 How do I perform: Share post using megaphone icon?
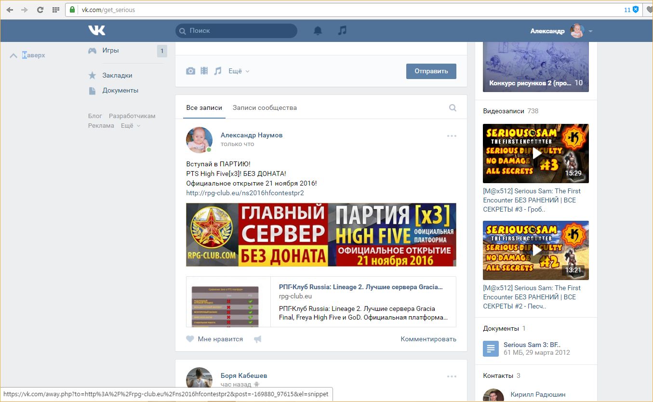[258, 339]
